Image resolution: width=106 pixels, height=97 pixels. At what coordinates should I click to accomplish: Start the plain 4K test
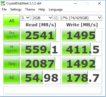pyautogui.click(x=12, y=78)
